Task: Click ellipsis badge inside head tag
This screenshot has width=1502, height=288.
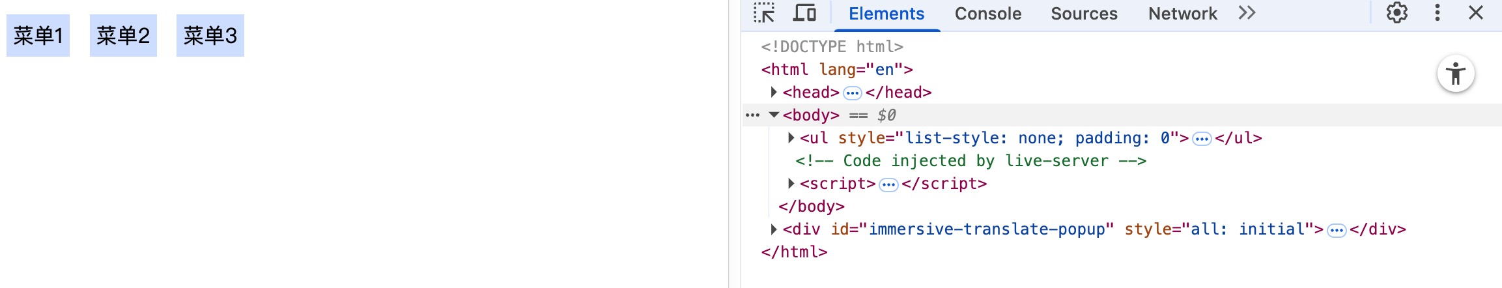Action: tap(852, 93)
